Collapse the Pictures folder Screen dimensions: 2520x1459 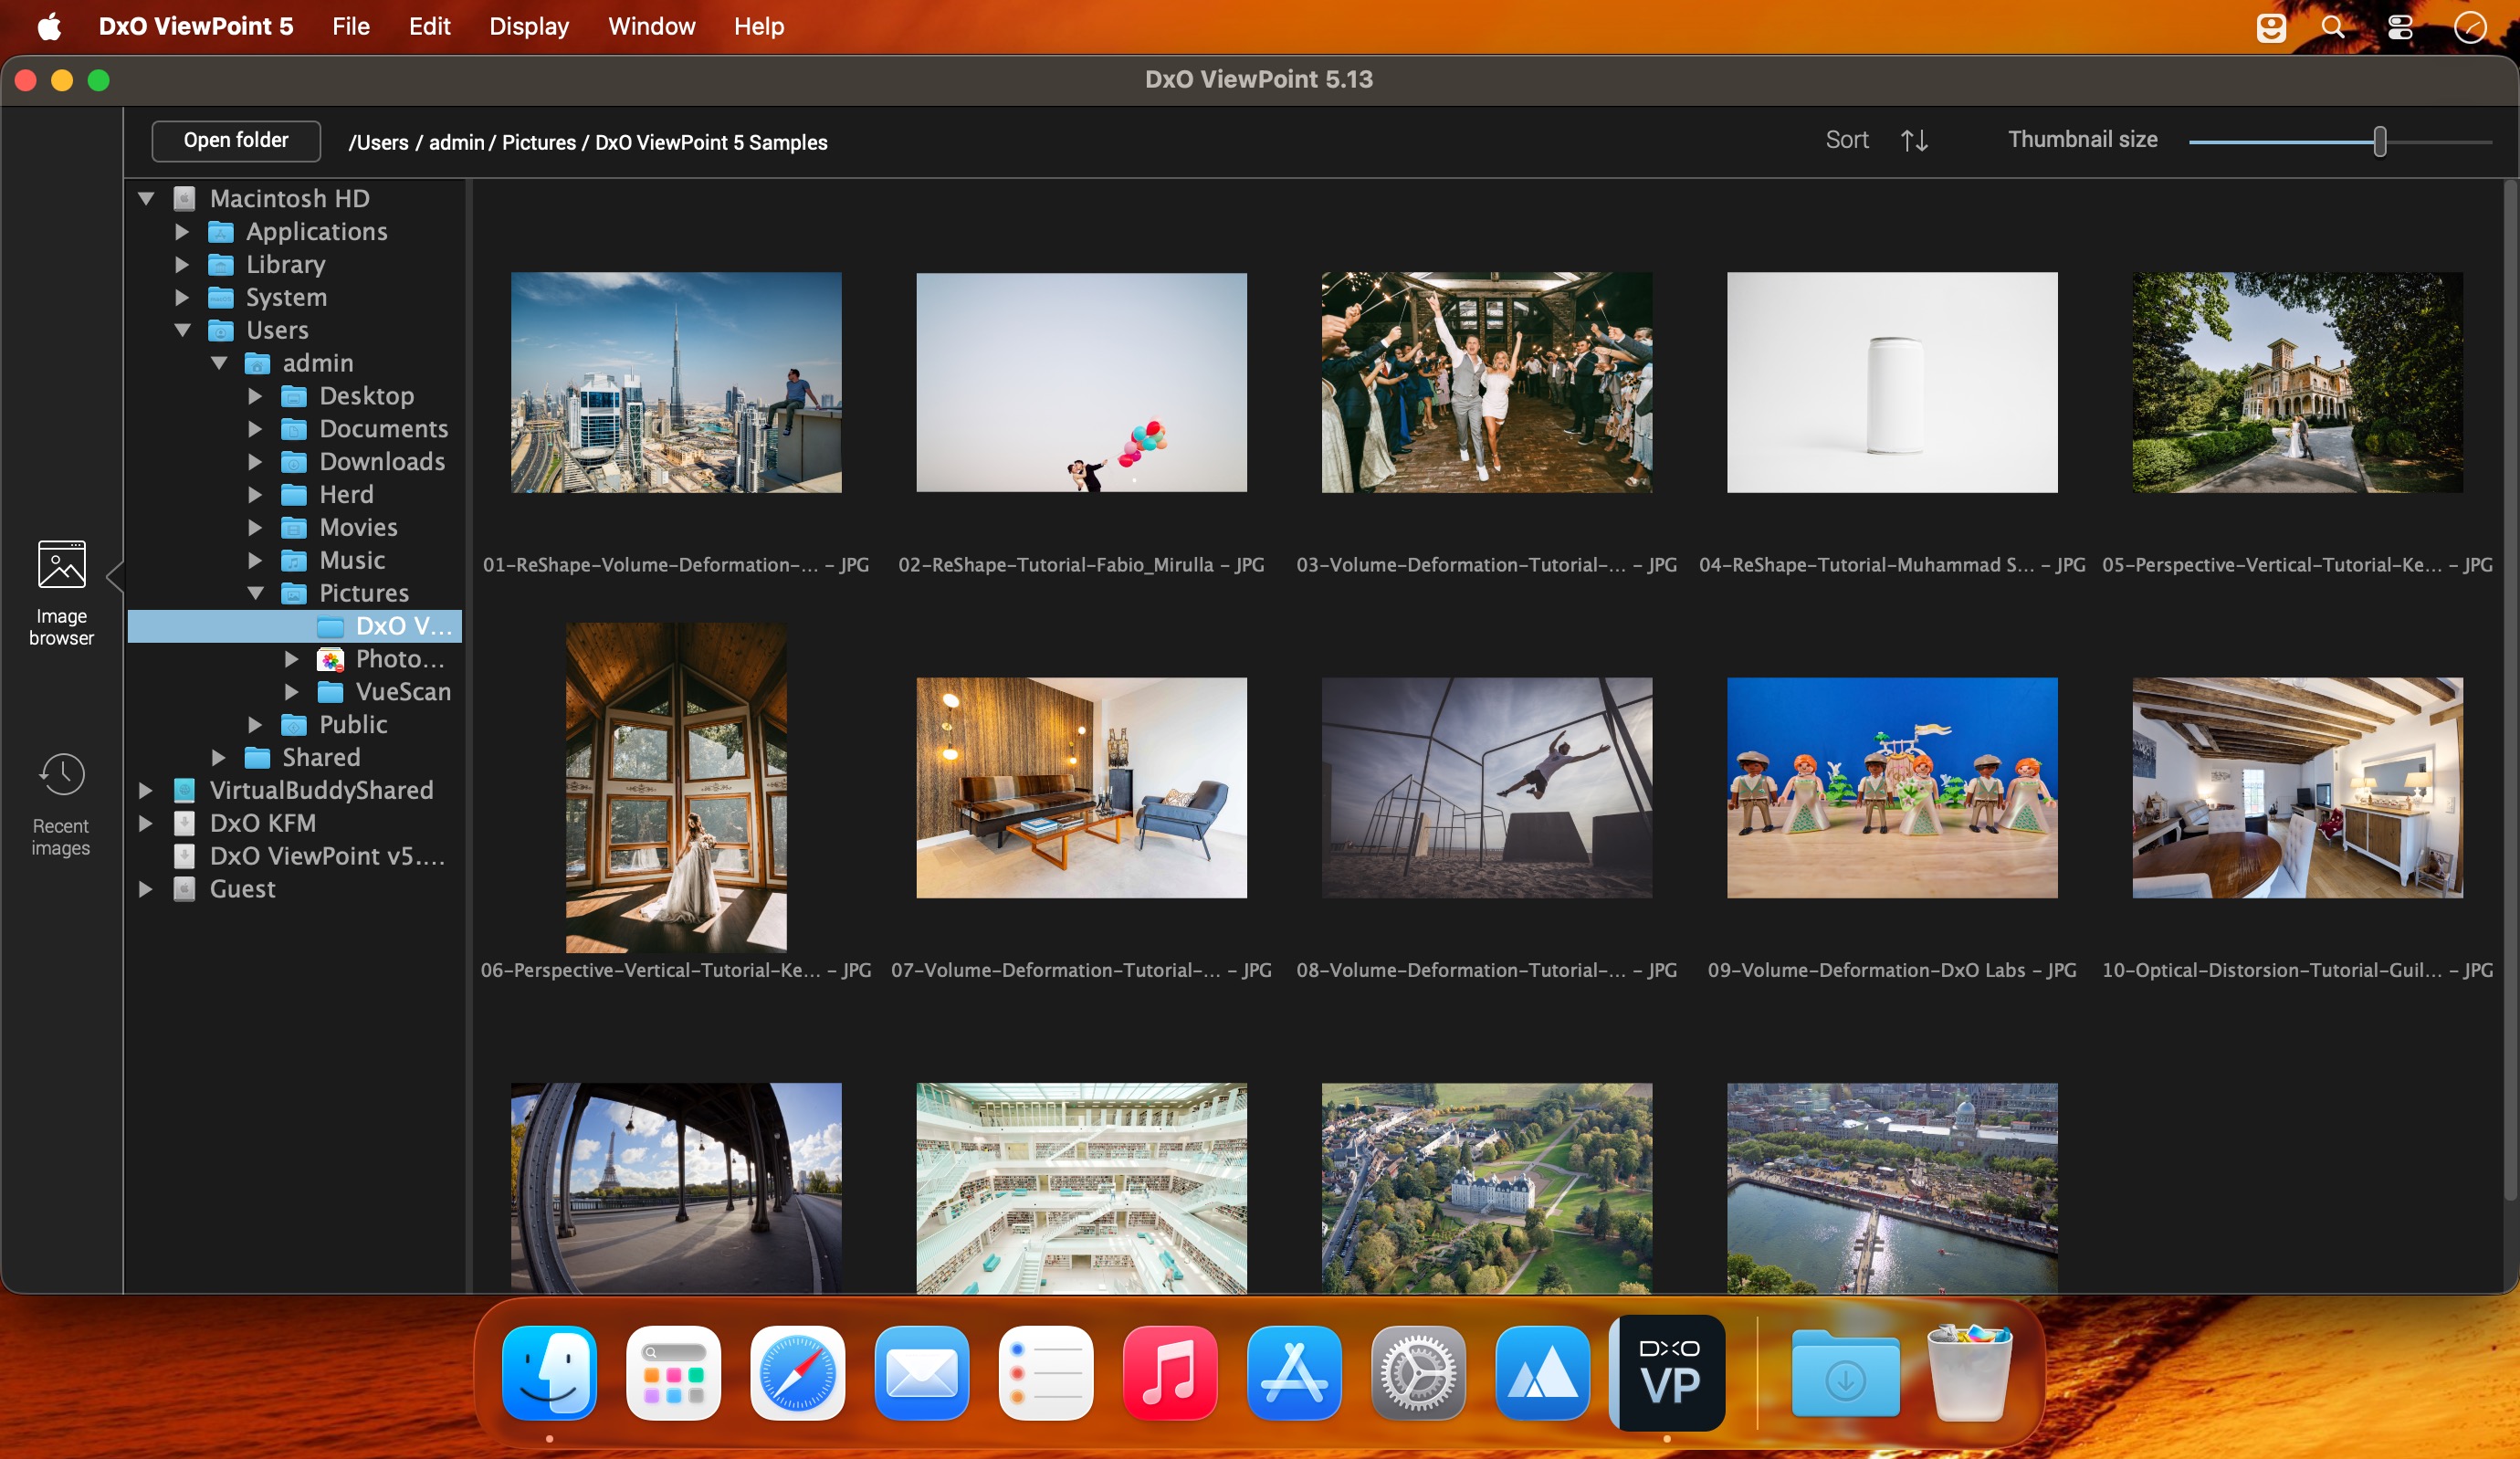pos(255,593)
